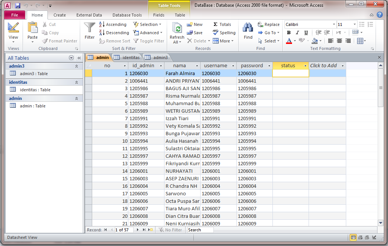Toggle PivotTable View in status bar

pos(360,237)
